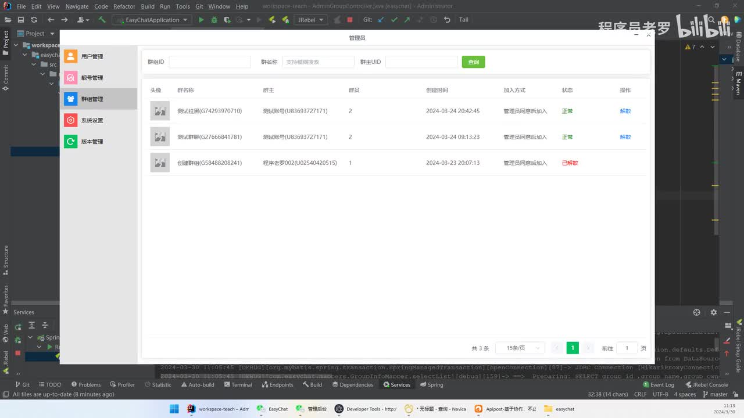Open the Refactor menu
This screenshot has height=418, width=744.
click(x=124, y=6)
